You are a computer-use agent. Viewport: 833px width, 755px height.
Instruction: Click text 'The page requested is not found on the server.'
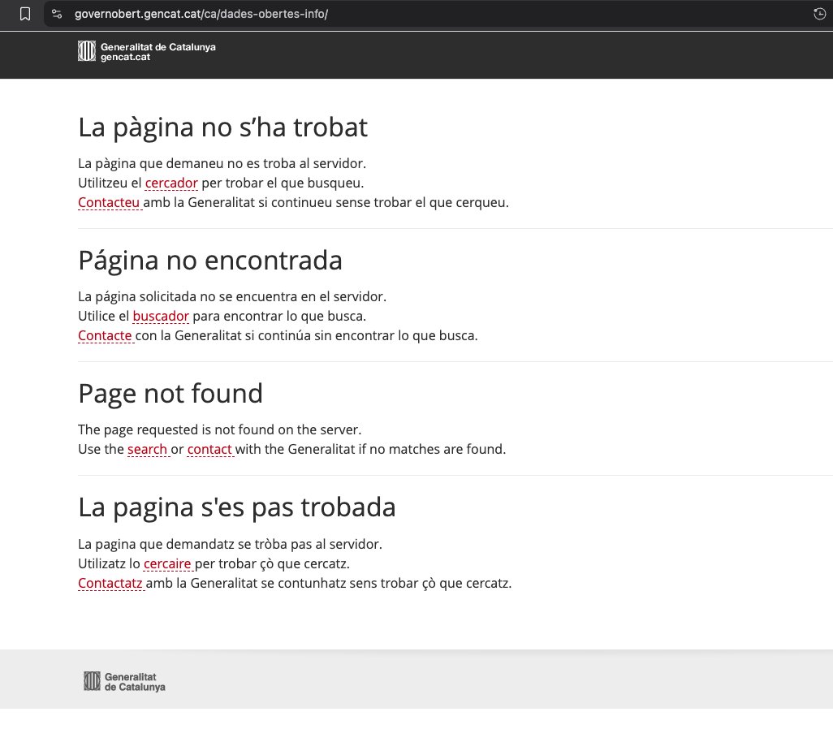tap(219, 429)
